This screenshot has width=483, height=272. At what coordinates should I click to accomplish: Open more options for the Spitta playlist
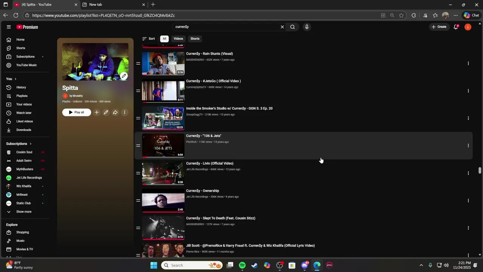pyautogui.click(x=125, y=112)
